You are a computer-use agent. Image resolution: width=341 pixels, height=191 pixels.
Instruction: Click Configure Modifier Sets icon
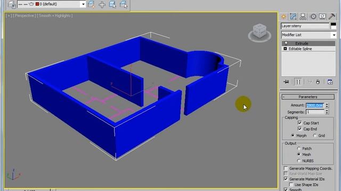pos(330,82)
